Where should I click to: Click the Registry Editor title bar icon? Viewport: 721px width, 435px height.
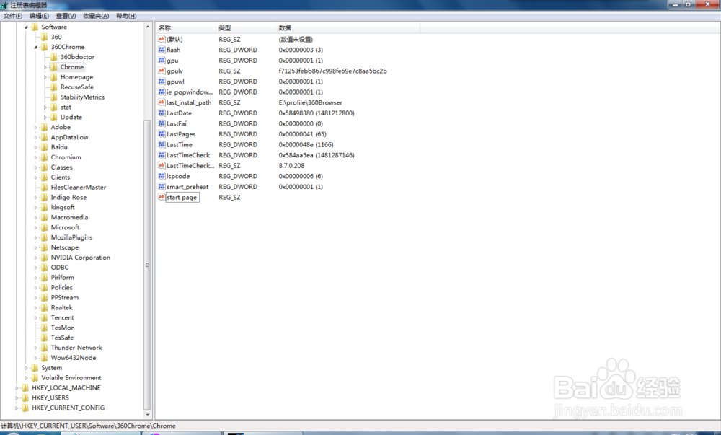tap(4, 5)
